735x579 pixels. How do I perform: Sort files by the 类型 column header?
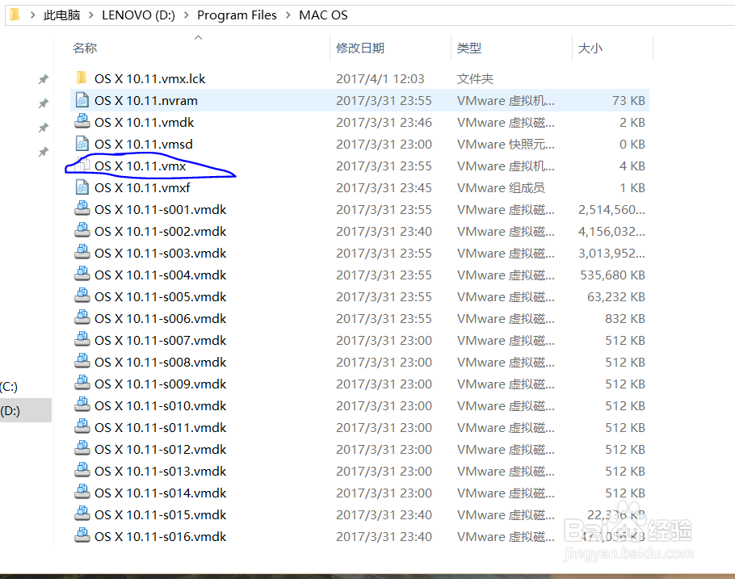[469, 48]
